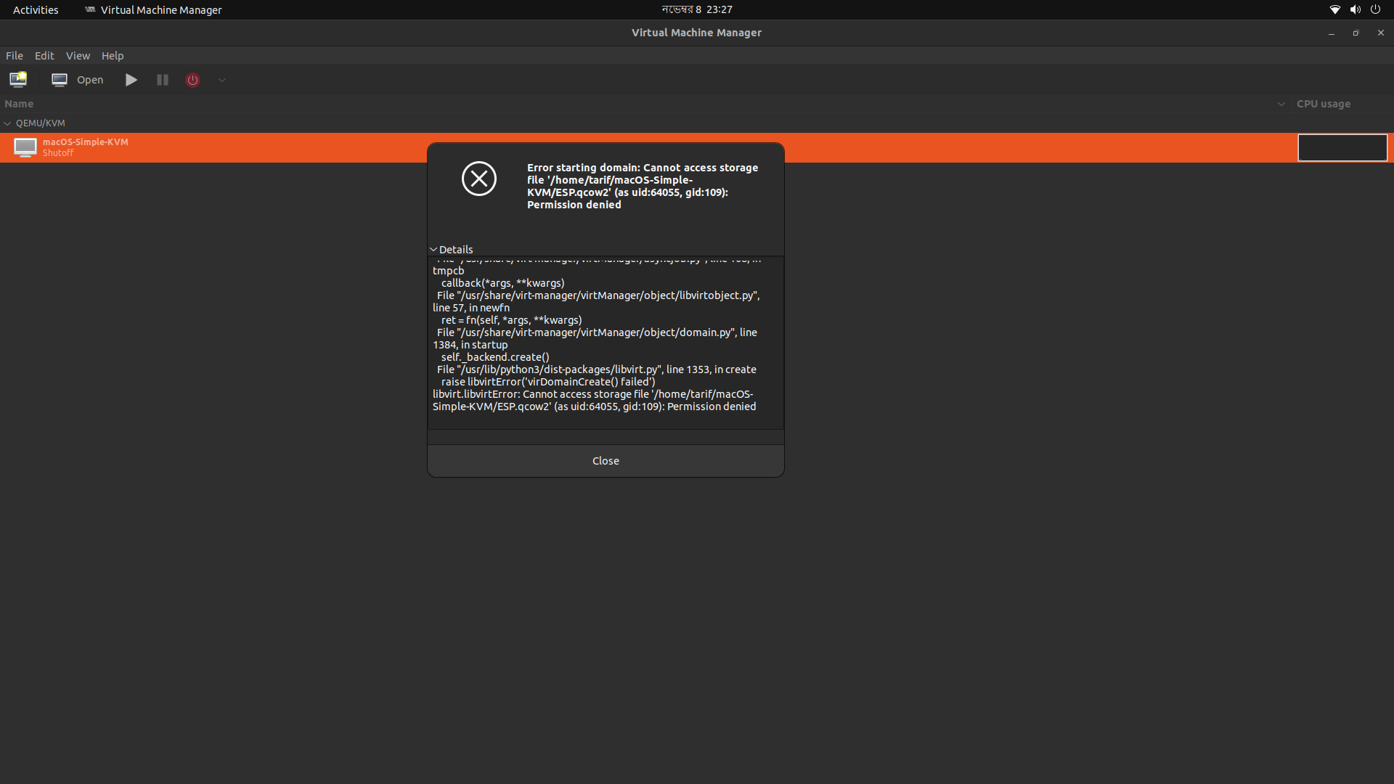Open the column options arrow near CPU usage
The width and height of the screenshot is (1394, 784).
point(1281,104)
